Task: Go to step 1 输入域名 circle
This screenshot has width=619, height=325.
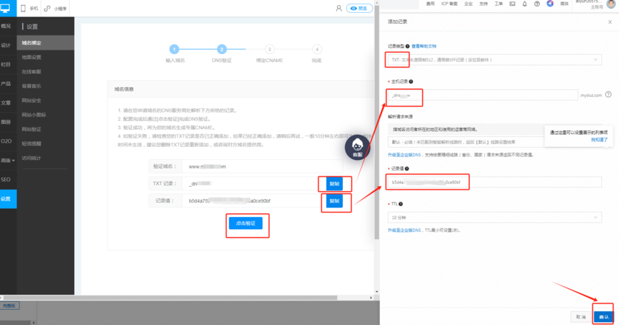Action: tap(174, 49)
